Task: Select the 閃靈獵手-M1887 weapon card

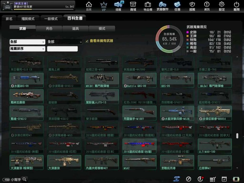Action: [x=140, y=113]
